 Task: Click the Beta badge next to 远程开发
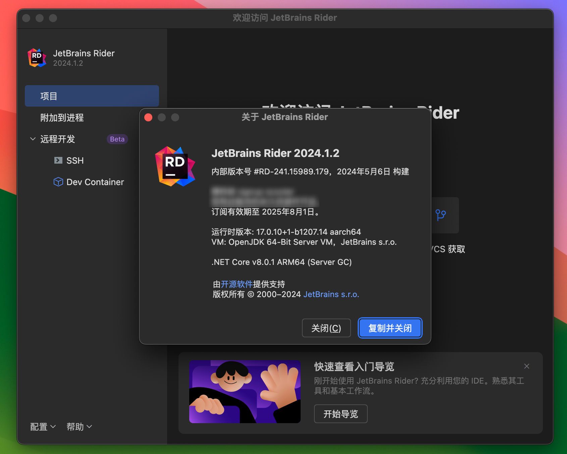click(117, 139)
